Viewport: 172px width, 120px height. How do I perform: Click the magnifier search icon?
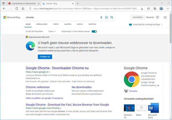(112, 17)
